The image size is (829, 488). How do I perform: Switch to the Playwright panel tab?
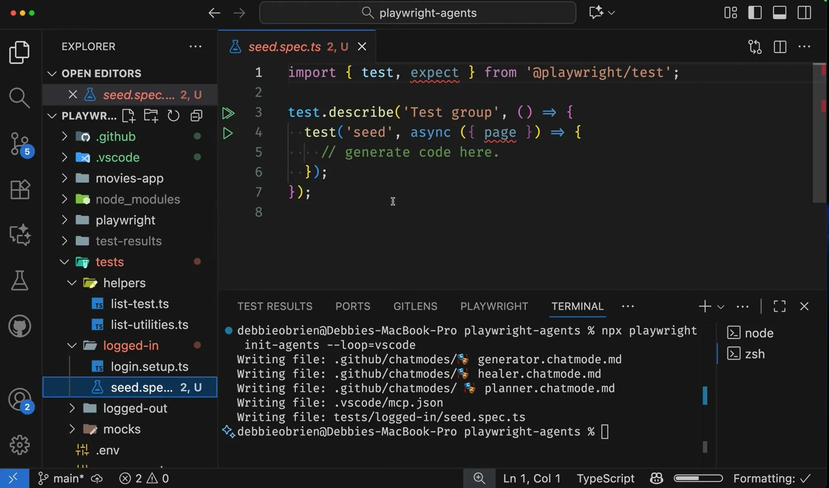click(494, 306)
